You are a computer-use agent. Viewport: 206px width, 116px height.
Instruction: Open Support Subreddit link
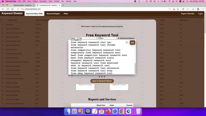[x=187, y=14]
